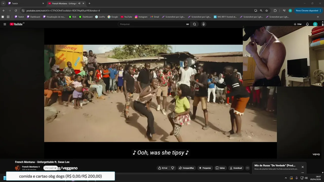Like the video with thumbs up 8,9 mi
Screen dimensions: 324x182
pyautogui.click(x=163, y=168)
